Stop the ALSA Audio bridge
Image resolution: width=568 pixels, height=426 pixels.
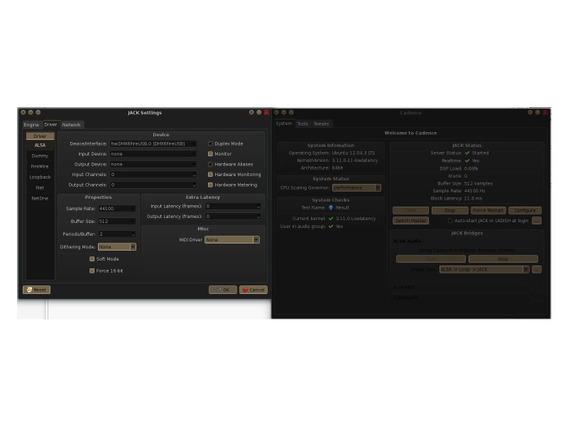(503, 259)
